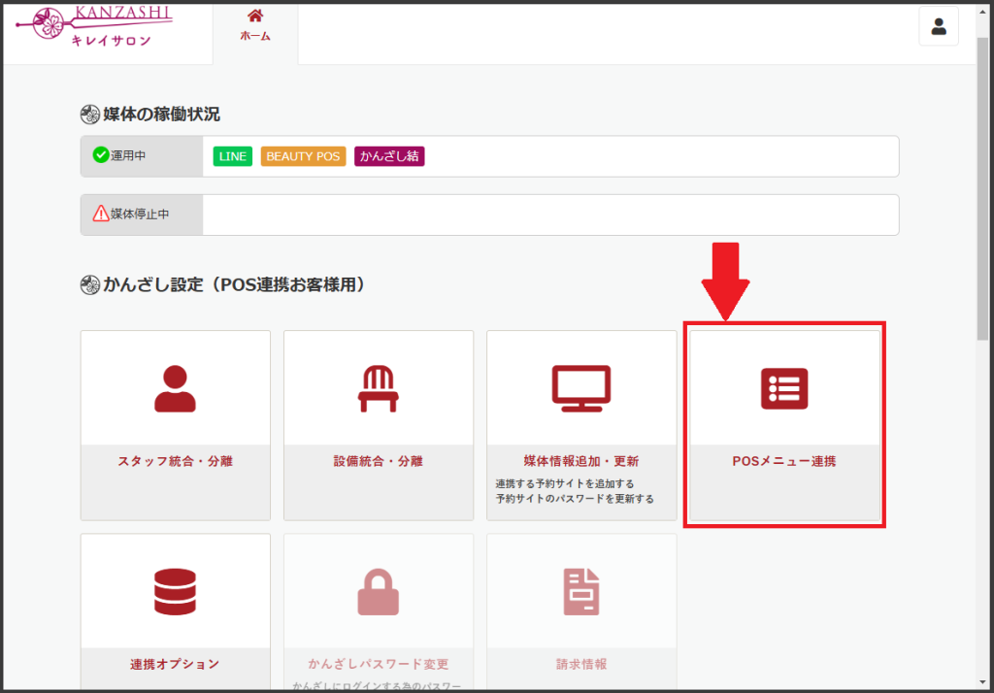
Task: Open 設備統合・分離 label
Action: click(x=379, y=461)
